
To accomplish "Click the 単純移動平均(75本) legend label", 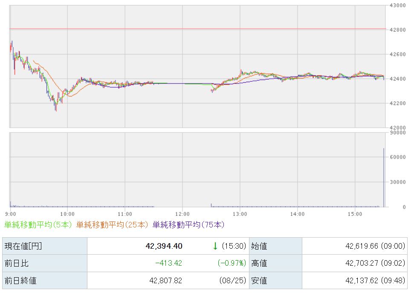I will tap(188, 225).
